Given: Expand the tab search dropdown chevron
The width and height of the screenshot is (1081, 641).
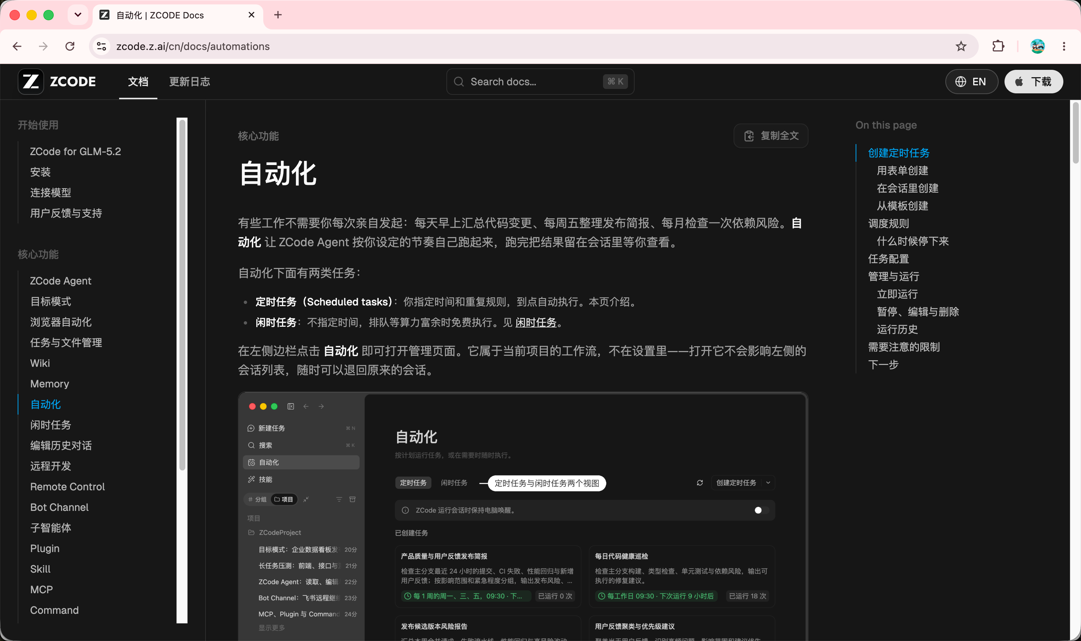Looking at the screenshot, I should pyautogui.click(x=78, y=15).
